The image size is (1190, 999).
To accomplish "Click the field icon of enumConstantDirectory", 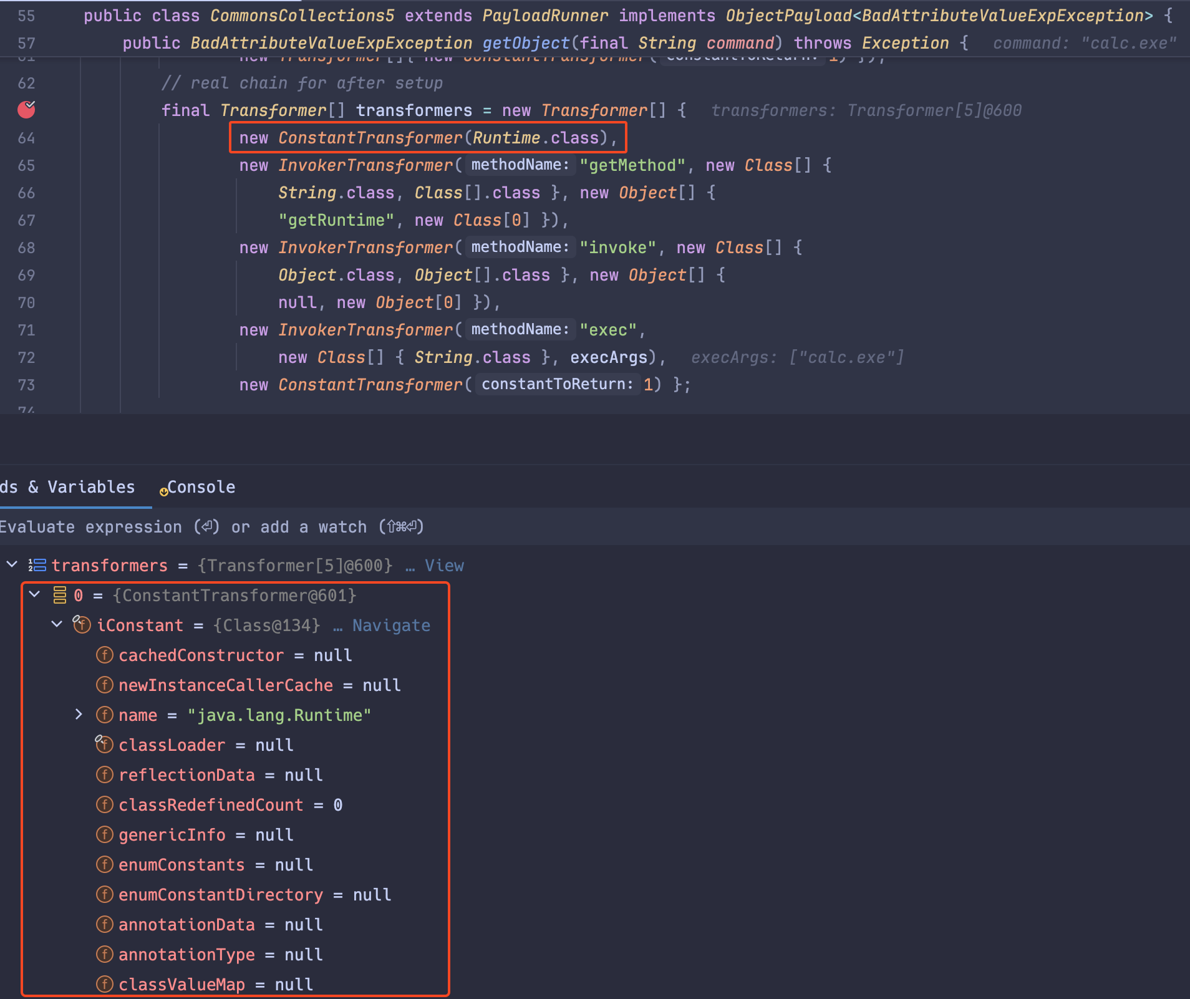I will point(104,894).
